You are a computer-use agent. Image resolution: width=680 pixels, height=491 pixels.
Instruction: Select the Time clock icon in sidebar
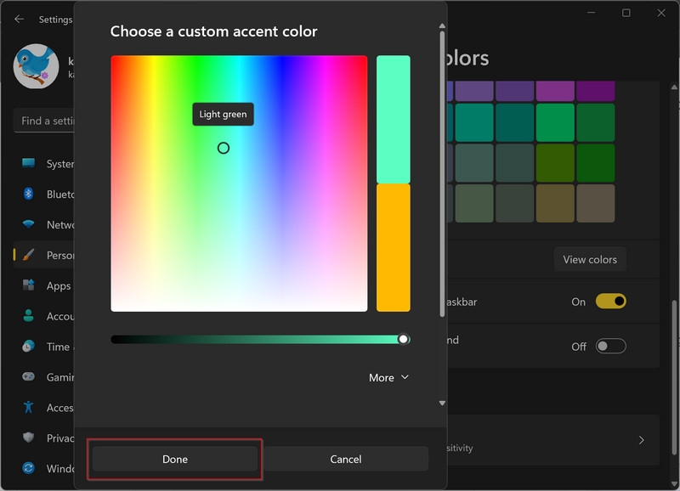point(29,347)
